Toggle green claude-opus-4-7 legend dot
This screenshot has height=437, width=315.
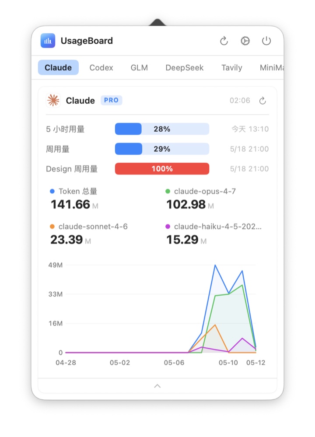pos(168,191)
